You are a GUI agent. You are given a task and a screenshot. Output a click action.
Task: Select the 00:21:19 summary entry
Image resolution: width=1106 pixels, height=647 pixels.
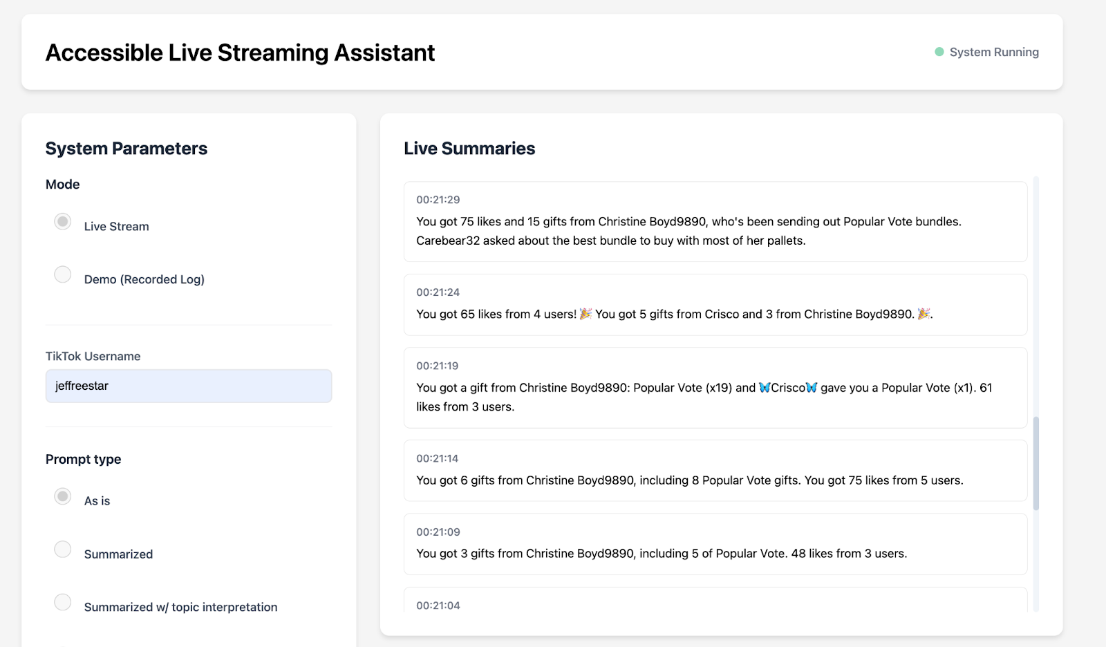tap(715, 388)
